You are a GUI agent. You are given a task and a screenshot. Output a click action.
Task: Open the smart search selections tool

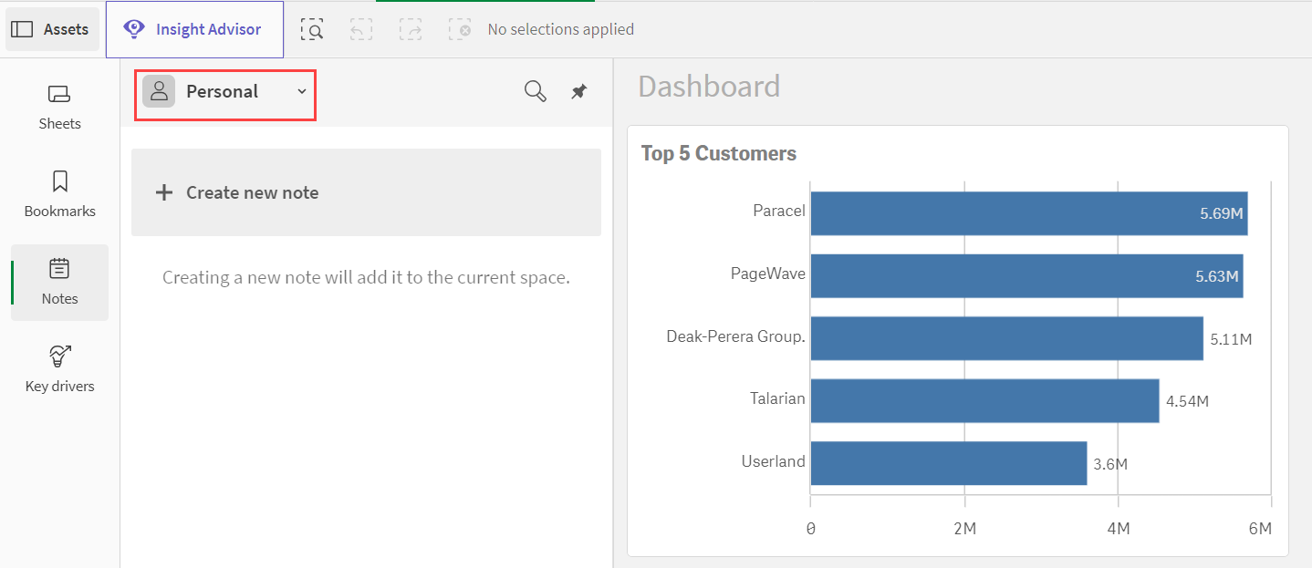pyautogui.click(x=313, y=30)
